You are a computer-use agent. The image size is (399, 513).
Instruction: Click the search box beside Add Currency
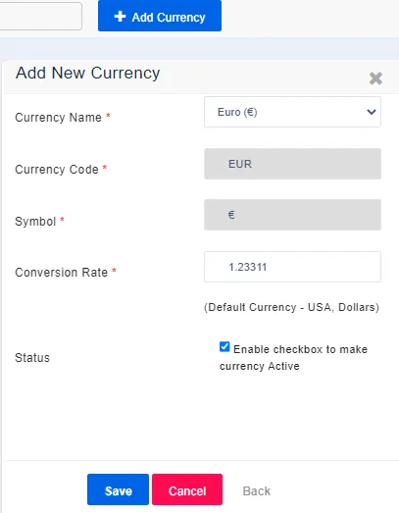click(x=40, y=16)
